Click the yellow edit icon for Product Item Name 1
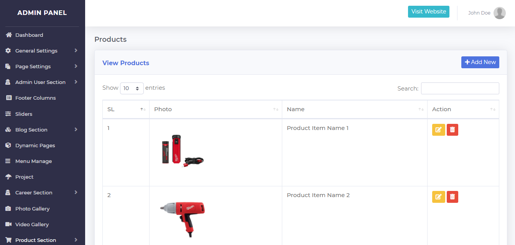The height and width of the screenshot is (245, 515). click(438, 130)
